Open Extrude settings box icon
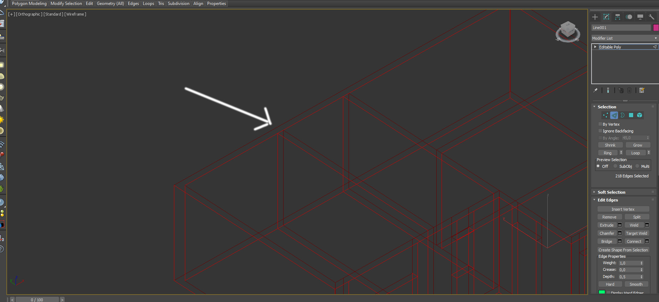The width and height of the screenshot is (659, 302). [x=620, y=225]
